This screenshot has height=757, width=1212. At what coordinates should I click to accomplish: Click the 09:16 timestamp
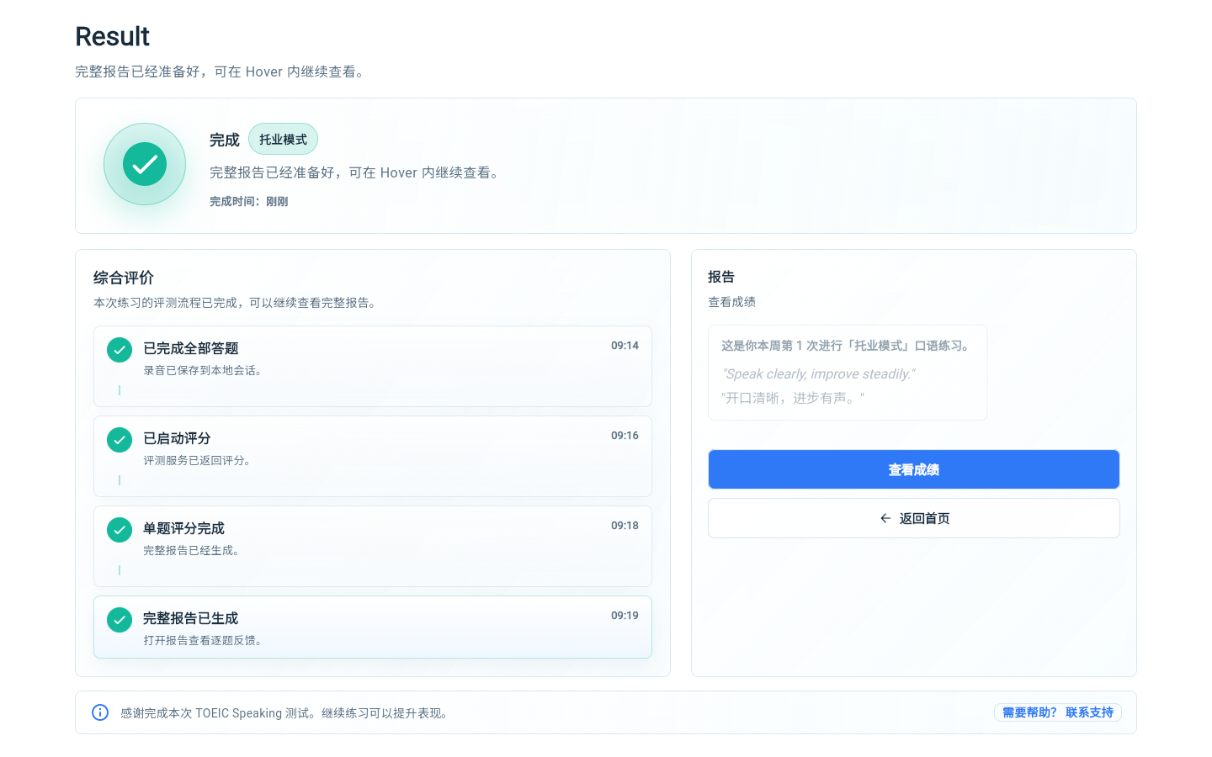coord(625,436)
